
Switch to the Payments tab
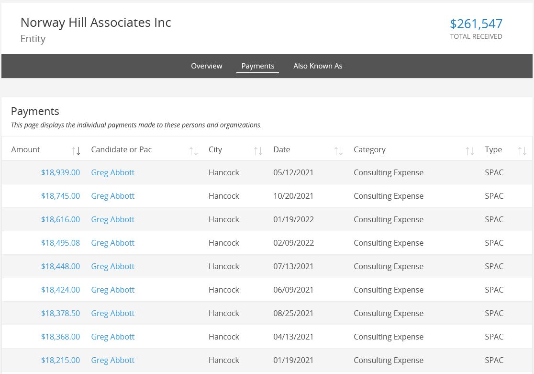click(258, 66)
